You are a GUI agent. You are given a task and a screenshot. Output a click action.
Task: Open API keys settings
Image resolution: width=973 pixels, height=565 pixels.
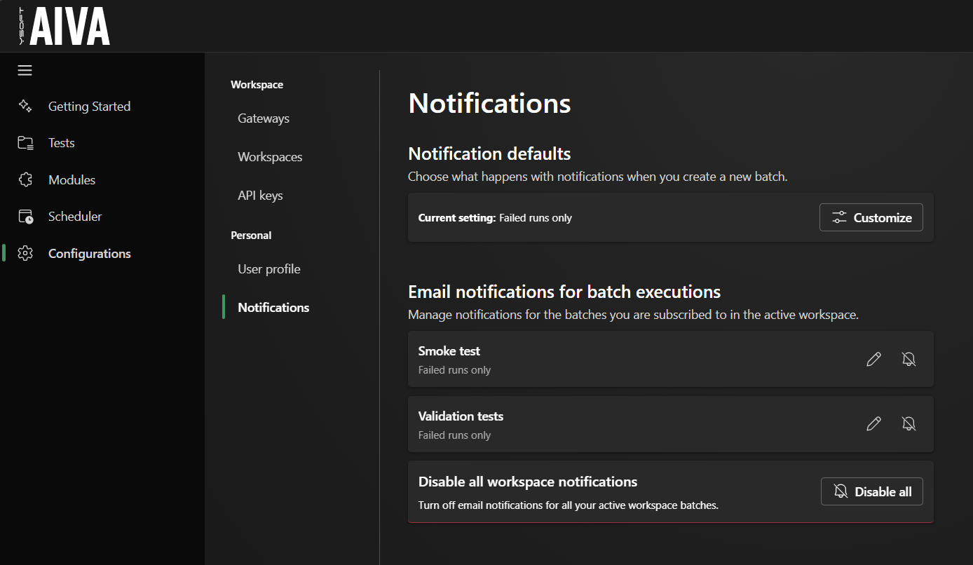tap(260, 196)
